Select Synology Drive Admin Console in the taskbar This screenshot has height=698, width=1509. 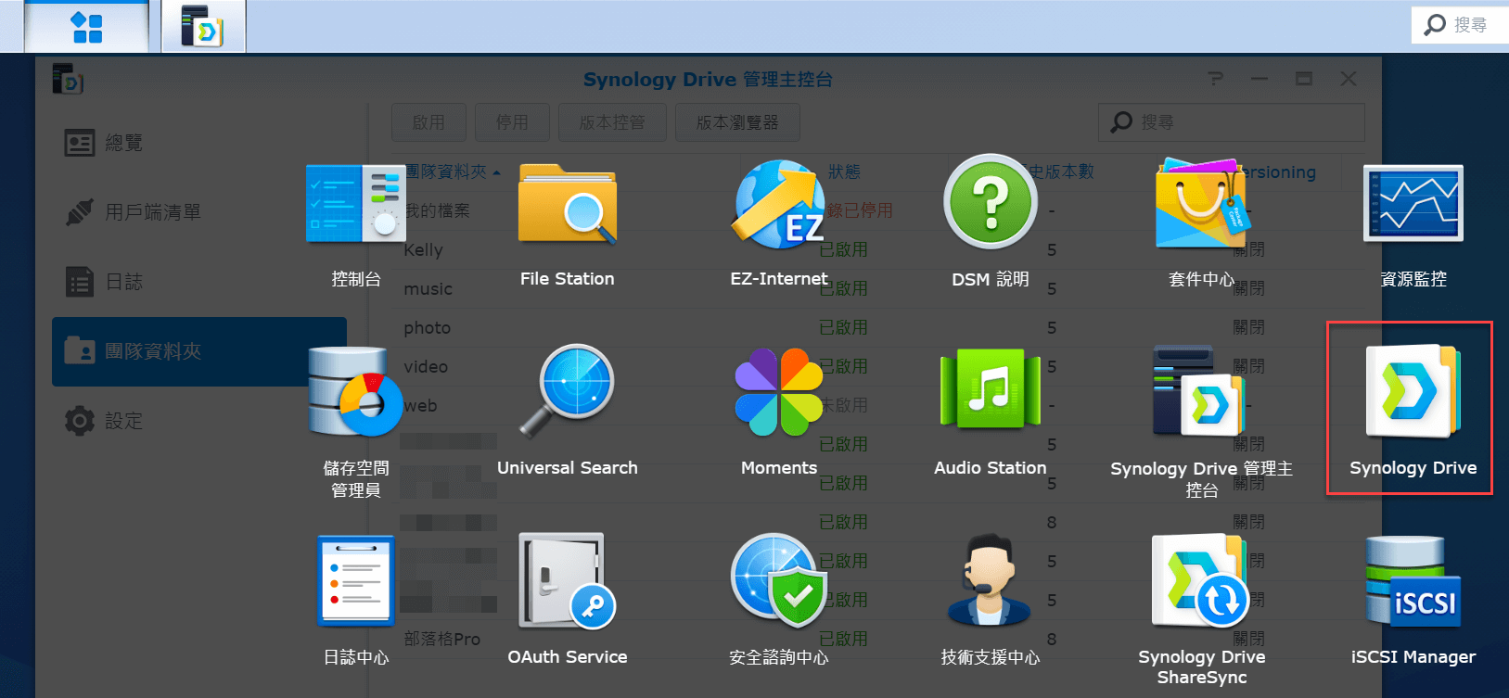pyautogui.click(x=204, y=27)
